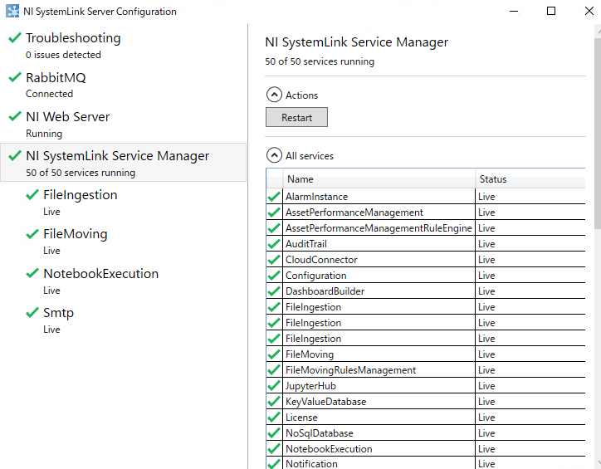Click the checkmark beside NI SystemLink Service Manager
This screenshot has width=601, height=469.
point(15,155)
